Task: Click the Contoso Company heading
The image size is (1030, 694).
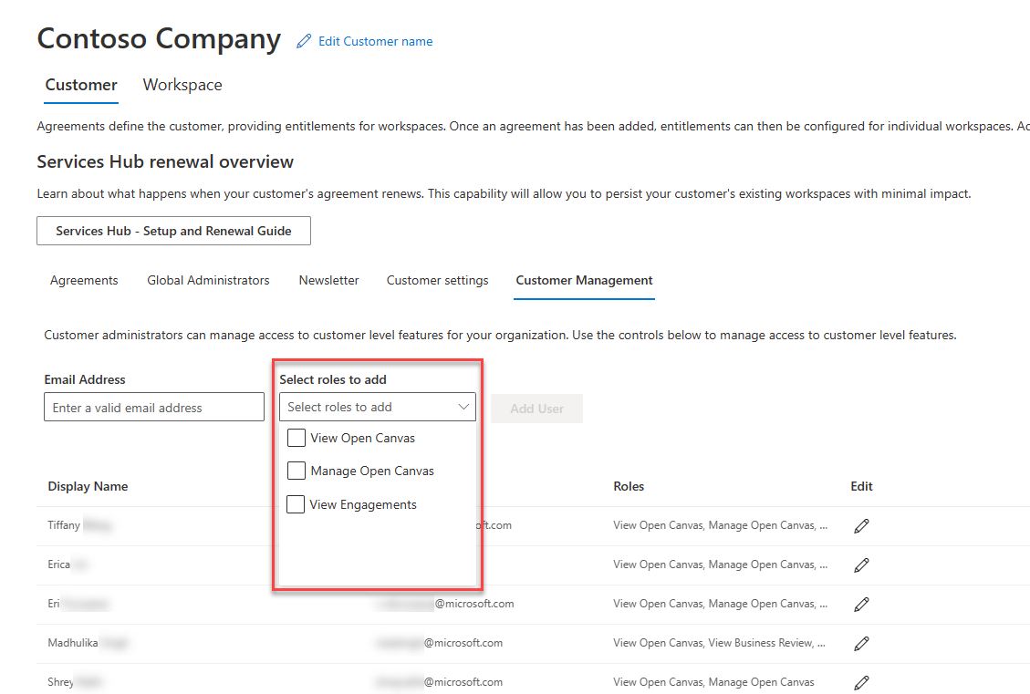Action: pyautogui.click(x=159, y=39)
